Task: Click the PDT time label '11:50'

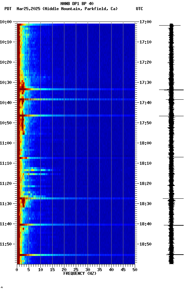Action: (x=6, y=244)
